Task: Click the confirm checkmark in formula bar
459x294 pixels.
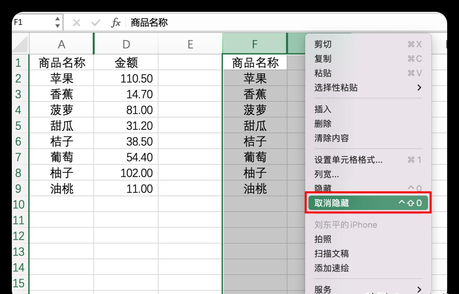Action: [95, 23]
